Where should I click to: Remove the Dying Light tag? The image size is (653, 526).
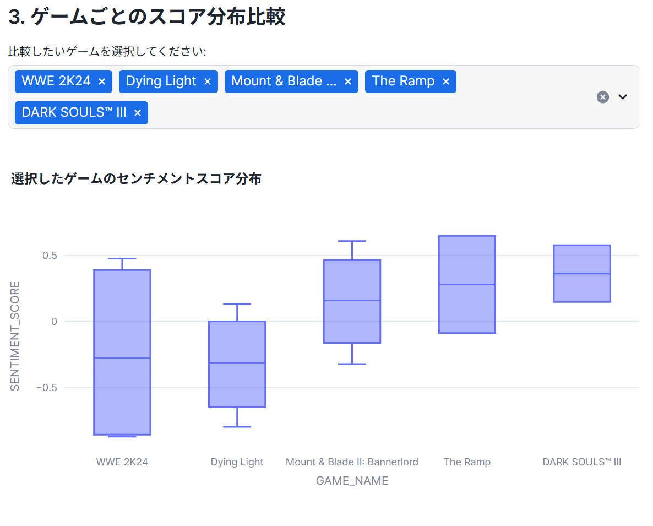click(208, 82)
